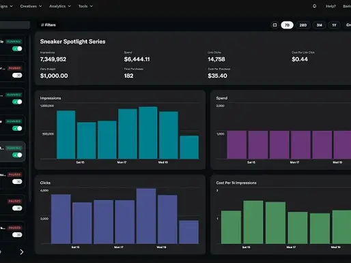Select the tallest teal Impressions bar
Screen dimensions: 351x263
[148, 133]
